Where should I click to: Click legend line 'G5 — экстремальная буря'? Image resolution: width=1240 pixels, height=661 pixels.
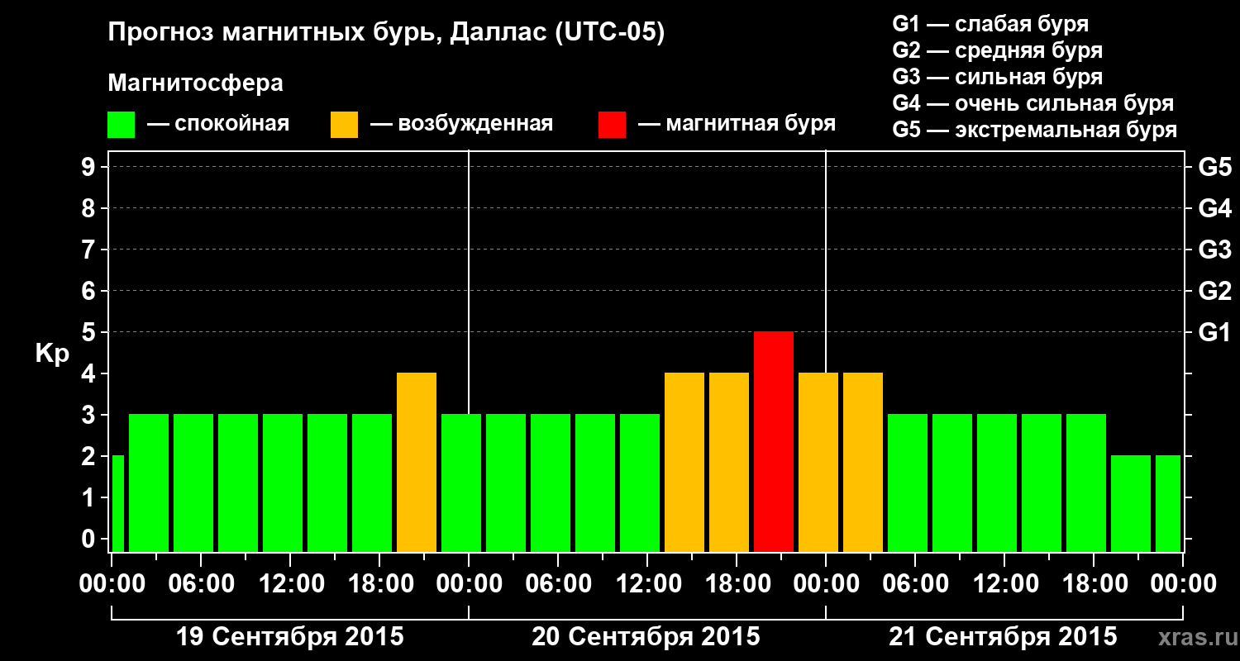pyautogui.click(x=1035, y=130)
